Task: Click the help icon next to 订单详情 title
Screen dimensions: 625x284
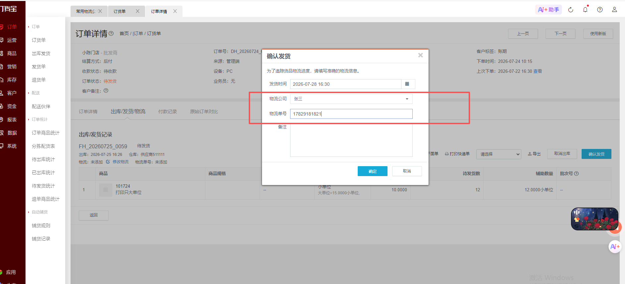Action: point(111,33)
